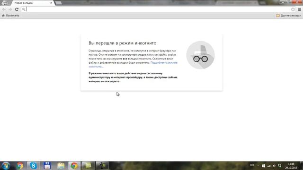This screenshot has width=303, height=170.
Task: Open the last taskbar app next to Sticky Notes
Action: [102, 166]
